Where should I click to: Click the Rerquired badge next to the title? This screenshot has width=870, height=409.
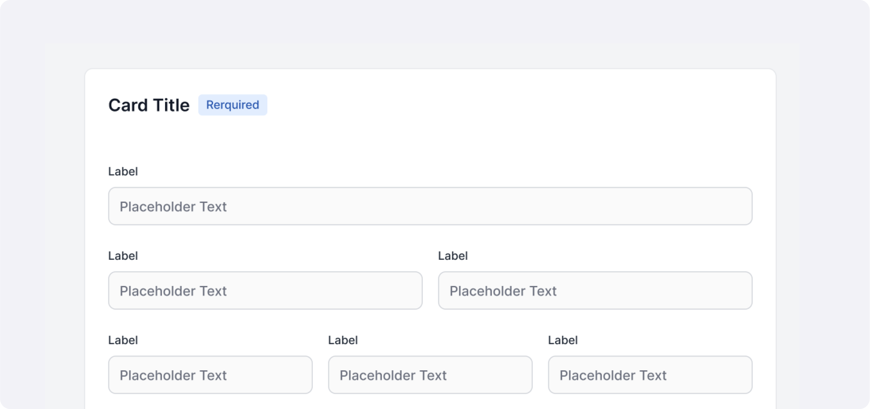(233, 105)
